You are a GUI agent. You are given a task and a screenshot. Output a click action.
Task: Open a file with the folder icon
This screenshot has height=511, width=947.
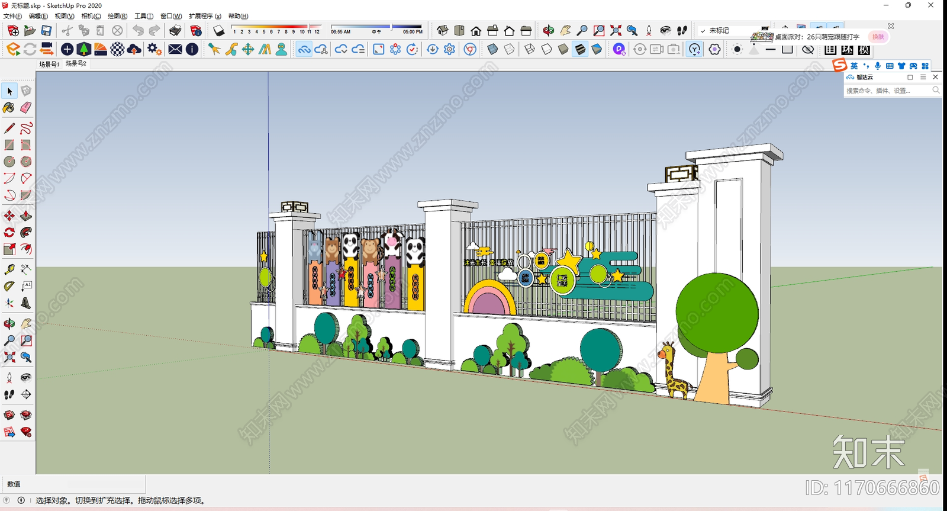(30, 31)
